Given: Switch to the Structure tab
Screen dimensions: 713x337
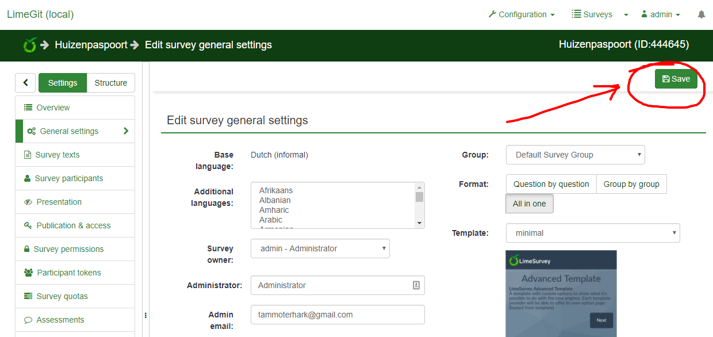Looking at the screenshot, I should coord(110,83).
